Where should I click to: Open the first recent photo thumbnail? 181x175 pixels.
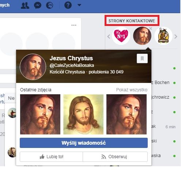click(40, 114)
